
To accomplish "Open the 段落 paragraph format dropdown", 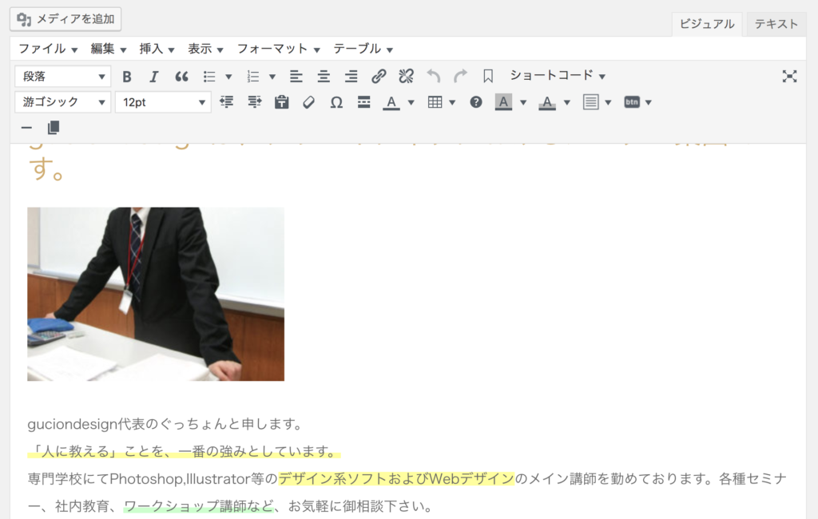I will [62, 77].
